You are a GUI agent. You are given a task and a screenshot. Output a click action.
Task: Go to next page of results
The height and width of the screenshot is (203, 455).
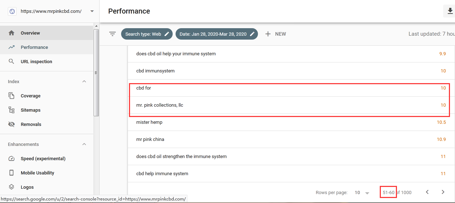(x=443, y=192)
